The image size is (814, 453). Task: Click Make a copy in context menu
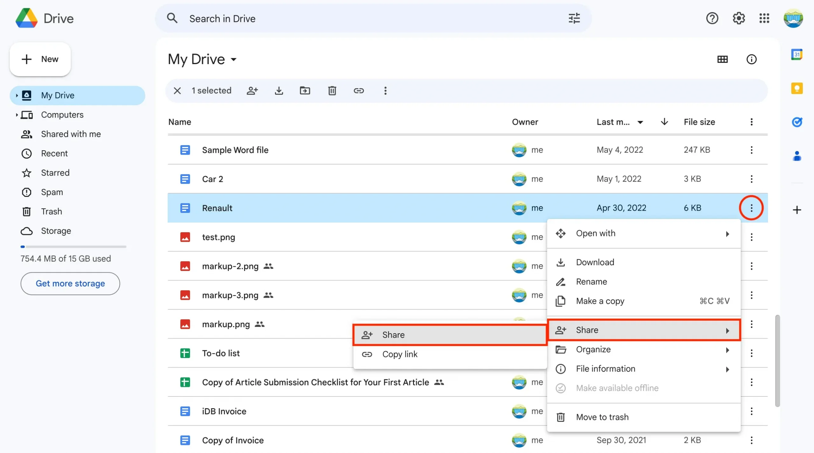[600, 301]
